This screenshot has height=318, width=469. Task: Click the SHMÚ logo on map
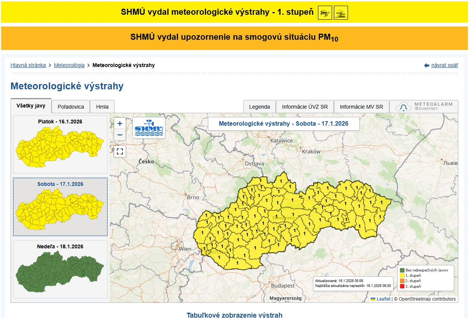point(149,128)
